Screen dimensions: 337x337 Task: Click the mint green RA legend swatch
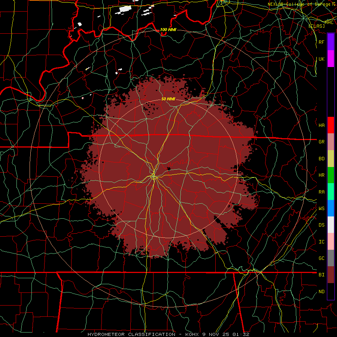click(331, 192)
